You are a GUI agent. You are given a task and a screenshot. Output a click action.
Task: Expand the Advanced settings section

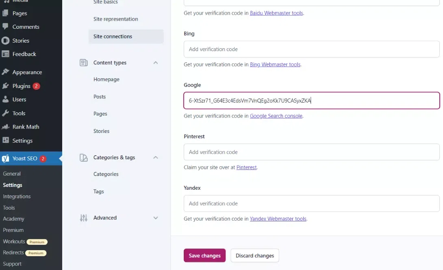(x=155, y=218)
